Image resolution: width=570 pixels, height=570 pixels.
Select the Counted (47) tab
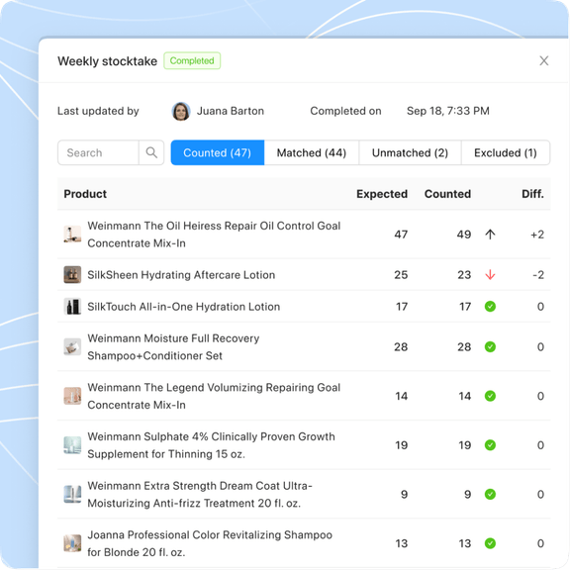(x=218, y=152)
